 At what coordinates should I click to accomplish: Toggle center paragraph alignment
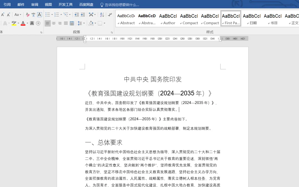pyautogui.click(x=54, y=23)
